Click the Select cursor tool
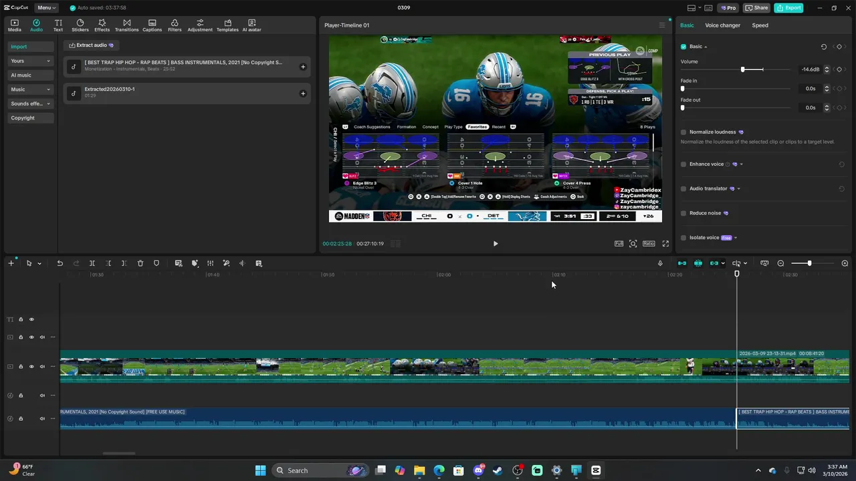The width and height of the screenshot is (856, 481). point(29,263)
